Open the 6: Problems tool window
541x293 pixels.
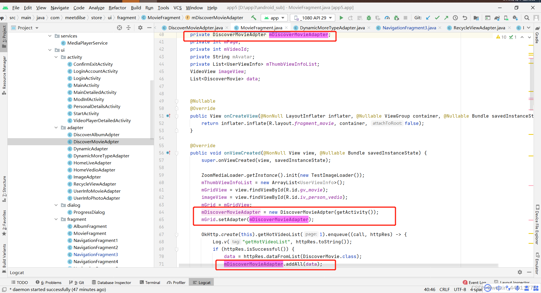tap(48, 282)
